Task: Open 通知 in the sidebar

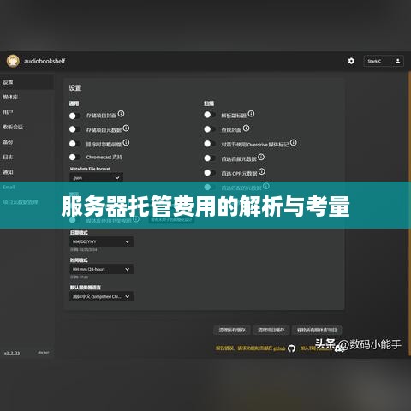Action: pyautogui.click(x=27, y=172)
